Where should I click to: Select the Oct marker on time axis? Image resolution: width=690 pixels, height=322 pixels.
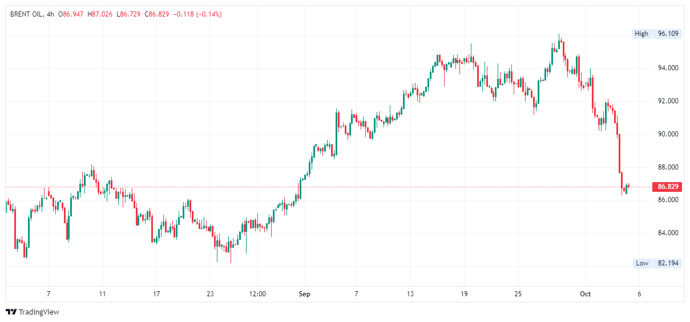tap(585, 294)
